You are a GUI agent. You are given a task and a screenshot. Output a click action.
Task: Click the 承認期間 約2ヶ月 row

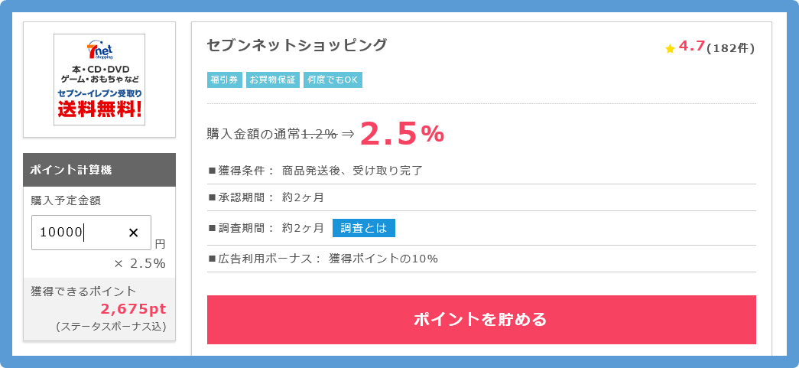(x=481, y=197)
